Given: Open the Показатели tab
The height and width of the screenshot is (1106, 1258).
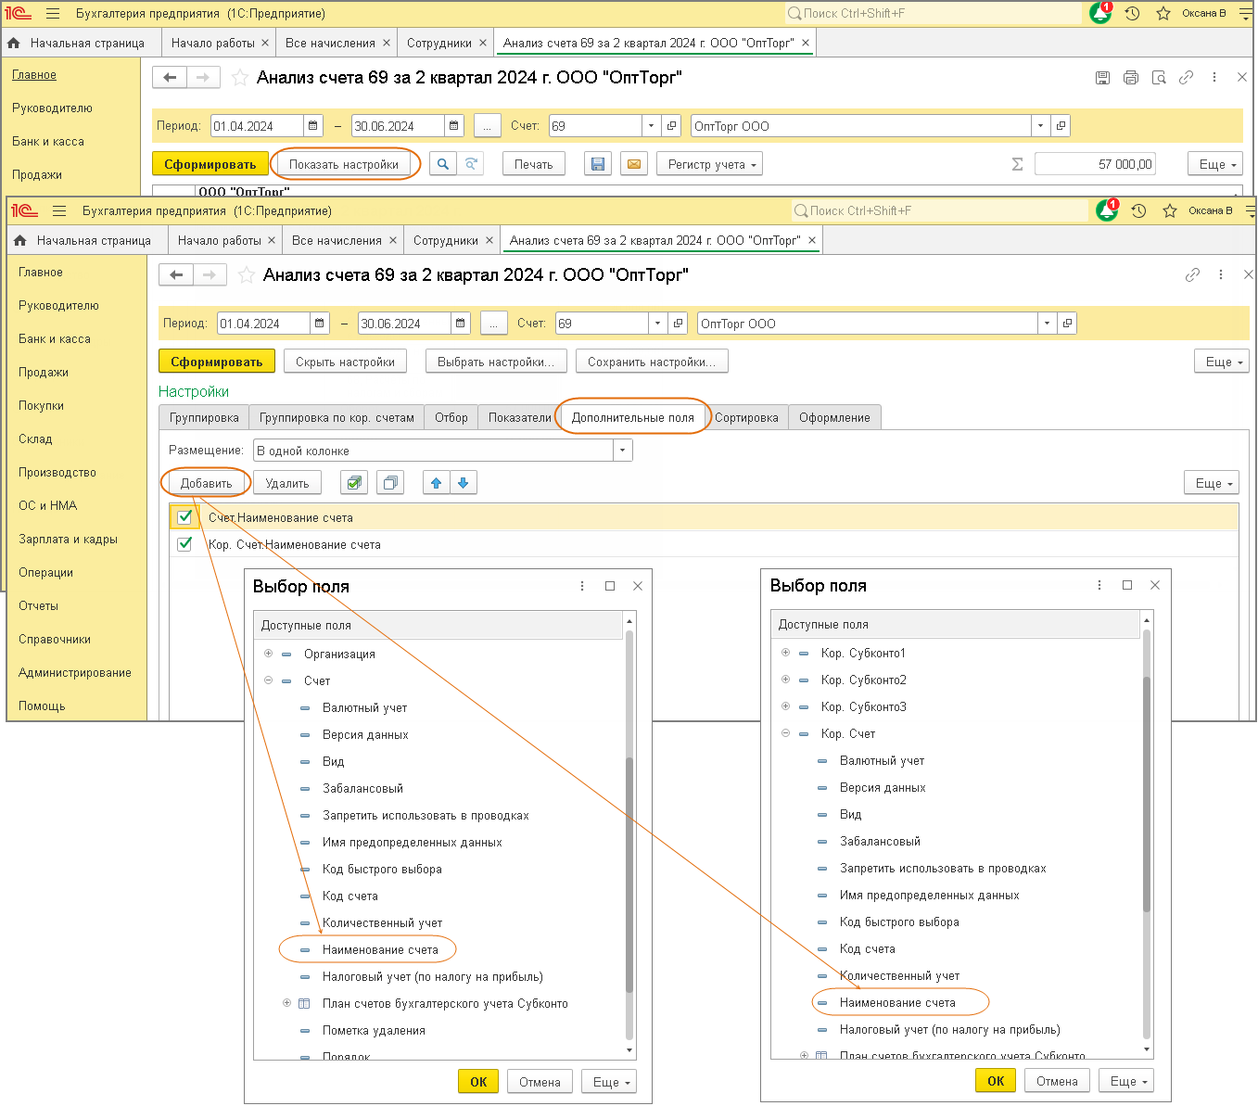Looking at the screenshot, I should pos(520,417).
